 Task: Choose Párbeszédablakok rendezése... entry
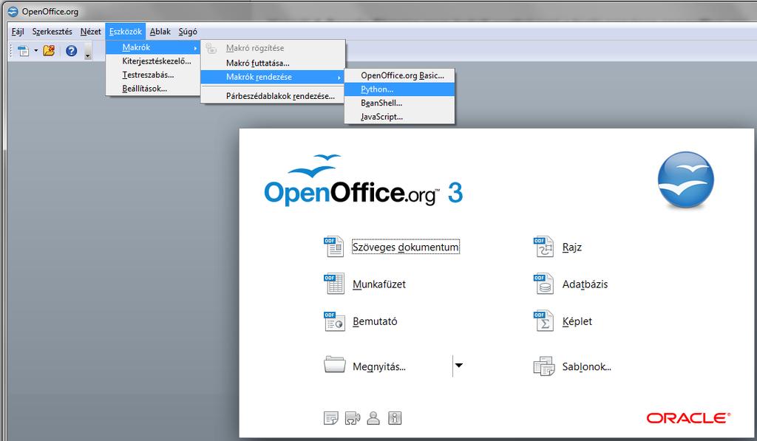pos(273,96)
